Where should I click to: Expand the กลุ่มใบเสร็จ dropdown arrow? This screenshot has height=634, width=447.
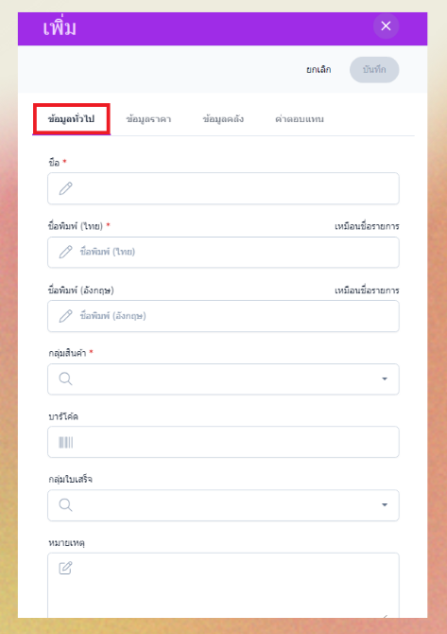tap(385, 505)
